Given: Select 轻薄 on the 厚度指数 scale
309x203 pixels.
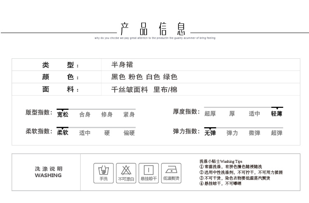Looking at the screenshot, I should click(x=277, y=113).
